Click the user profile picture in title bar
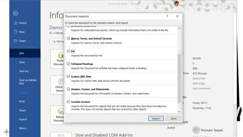243x137 pixels. point(177,3)
